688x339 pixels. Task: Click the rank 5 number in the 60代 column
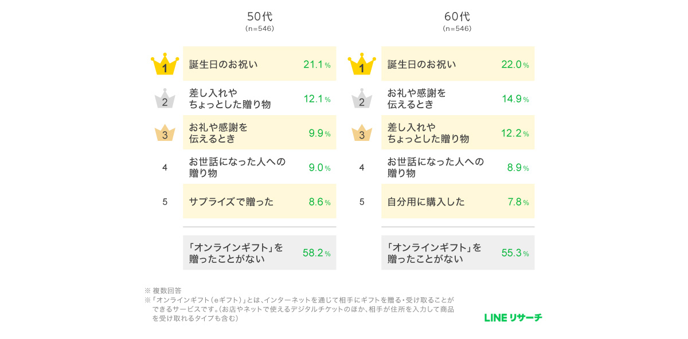click(x=362, y=202)
